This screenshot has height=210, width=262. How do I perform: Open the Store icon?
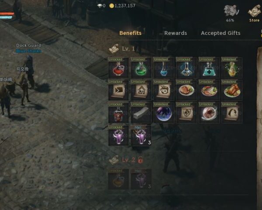coord(254,14)
